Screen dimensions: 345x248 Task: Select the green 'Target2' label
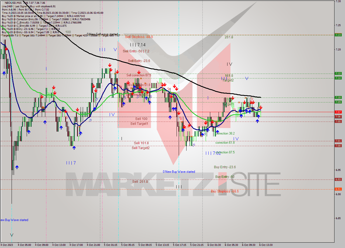pyautogui.click(x=228, y=80)
